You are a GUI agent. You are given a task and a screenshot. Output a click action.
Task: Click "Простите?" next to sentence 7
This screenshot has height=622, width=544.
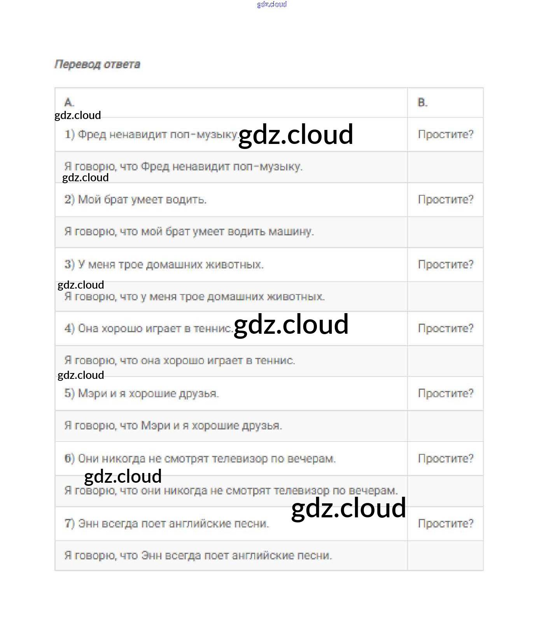446,524
